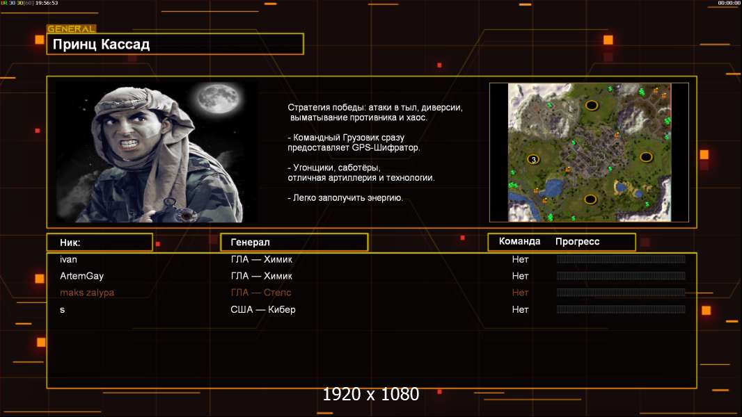The height and width of the screenshot is (417, 742).
Task: Click the GENERAL label tag above the title
Action: click(71, 29)
